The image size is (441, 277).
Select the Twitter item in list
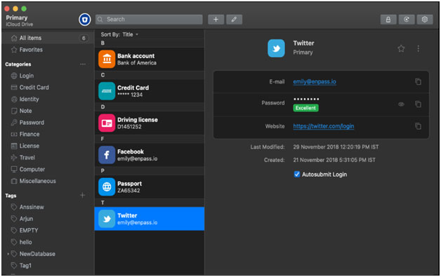[150, 219]
